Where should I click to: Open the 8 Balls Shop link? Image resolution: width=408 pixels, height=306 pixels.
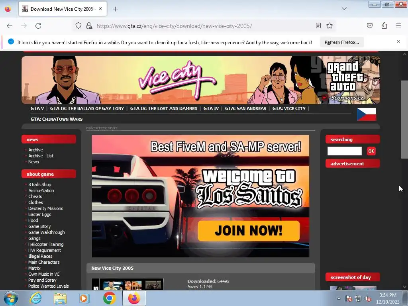tap(40, 184)
